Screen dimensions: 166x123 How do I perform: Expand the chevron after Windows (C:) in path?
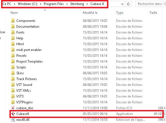point(41,4)
